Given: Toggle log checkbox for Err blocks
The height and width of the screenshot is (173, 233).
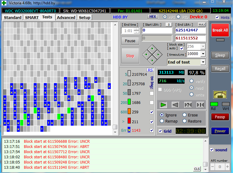Looking at the screenshot, I should [x=152, y=130].
